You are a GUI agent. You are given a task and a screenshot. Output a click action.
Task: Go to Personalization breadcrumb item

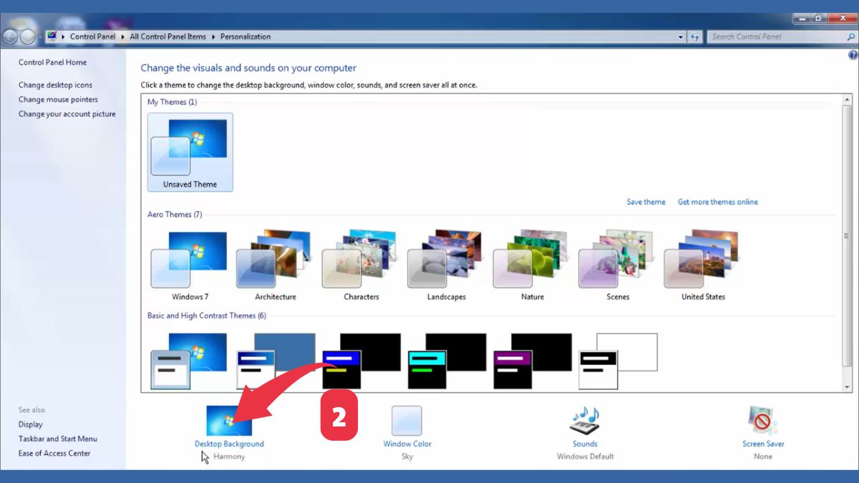[246, 36]
